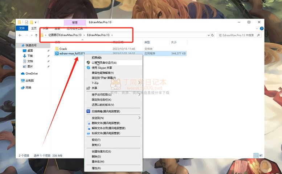Viewport: 282px width, 174px height.
Task: Click the edraw-max_full5371 application icon
Action: tap(57, 53)
